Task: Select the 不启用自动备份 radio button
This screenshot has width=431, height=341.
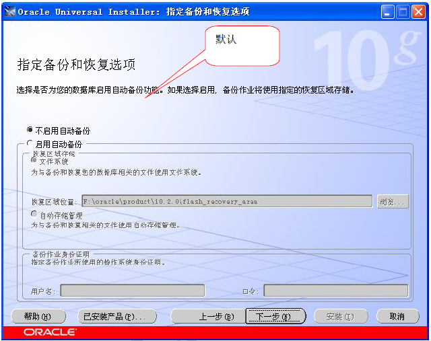Action: (x=30, y=130)
